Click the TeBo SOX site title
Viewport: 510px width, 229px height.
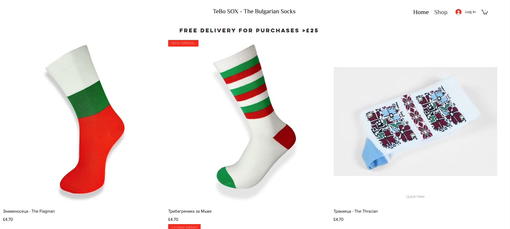pos(254,11)
